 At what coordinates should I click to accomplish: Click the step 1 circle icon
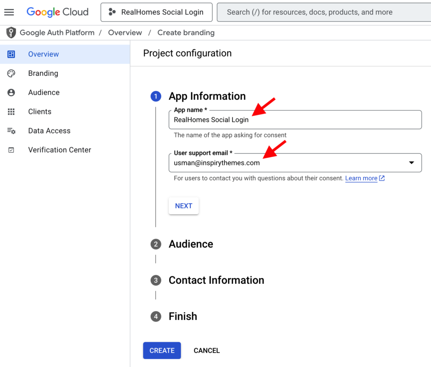tap(156, 96)
